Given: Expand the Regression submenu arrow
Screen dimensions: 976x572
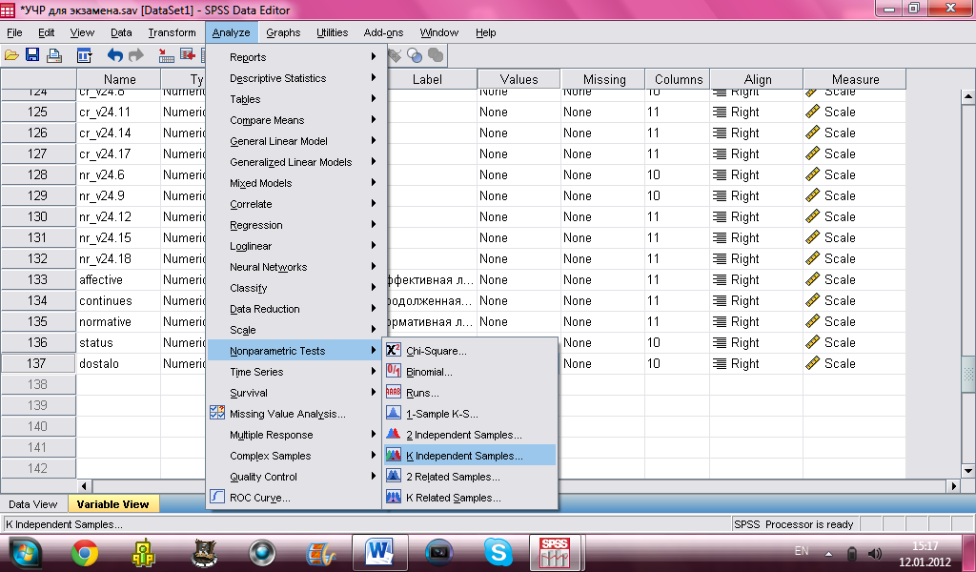Looking at the screenshot, I should click(374, 225).
